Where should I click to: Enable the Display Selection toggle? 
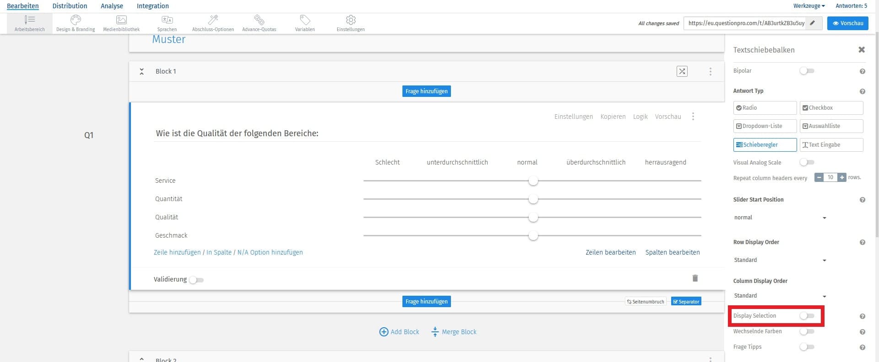pos(807,316)
